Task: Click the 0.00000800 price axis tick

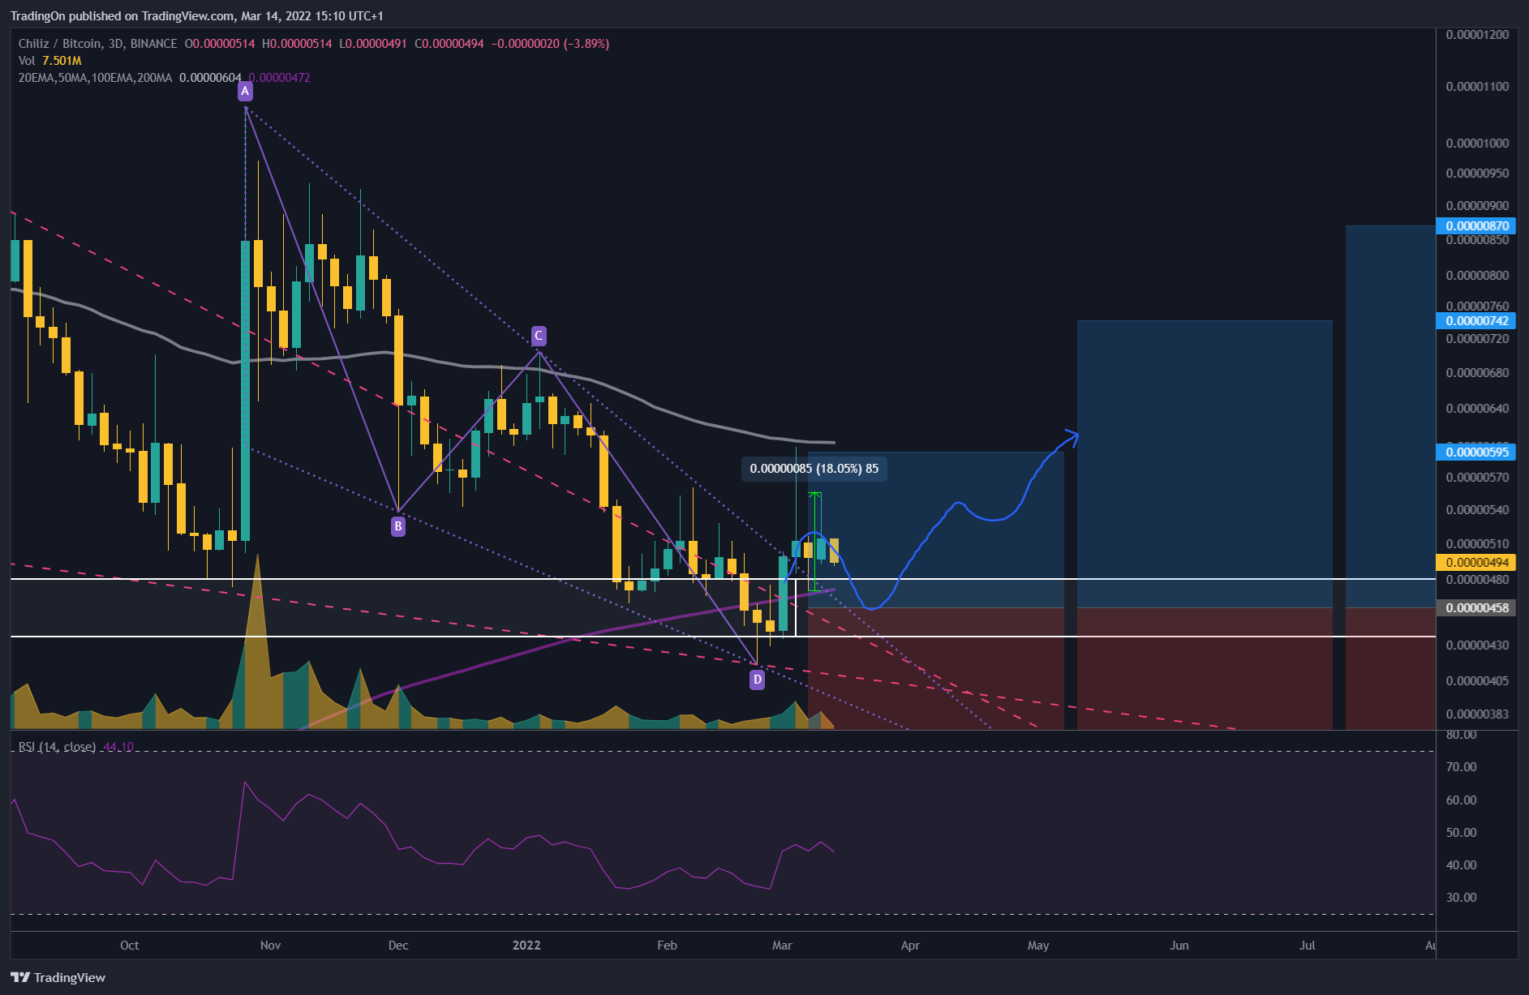Action: 1477,276
